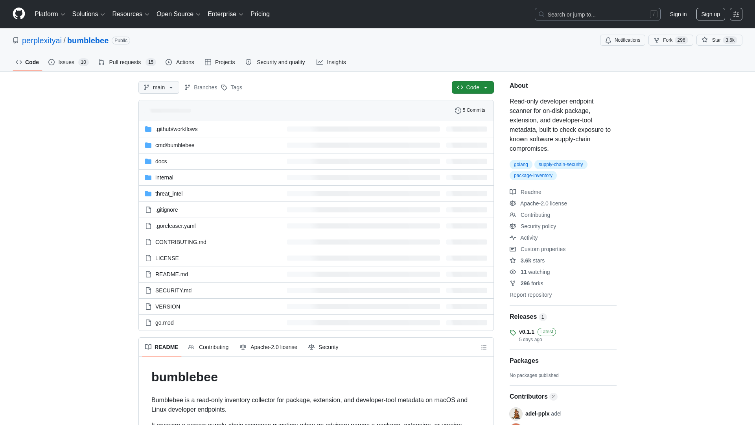Image resolution: width=755 pixels, height=425 pixels.
Task: Click the eye icon beside 11 watching
Action: 513,272
